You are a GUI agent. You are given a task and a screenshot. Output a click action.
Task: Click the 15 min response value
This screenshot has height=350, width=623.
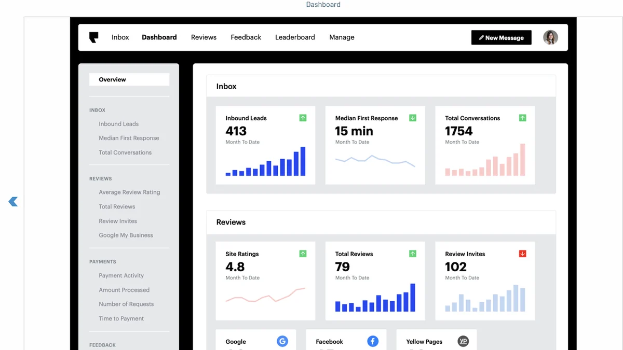click(x=354, y=131)
